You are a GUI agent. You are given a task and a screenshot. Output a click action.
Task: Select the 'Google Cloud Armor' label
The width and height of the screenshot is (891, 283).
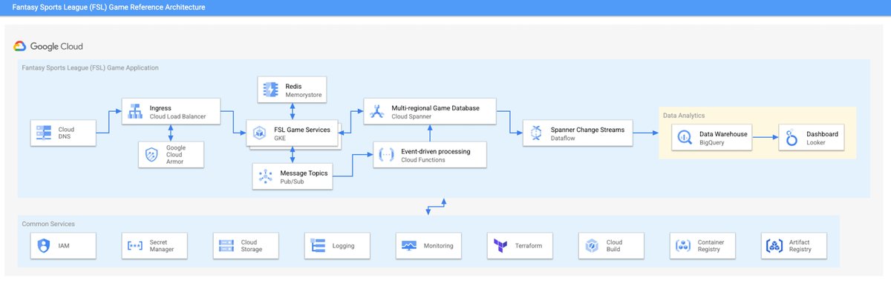[x=176, y=155]
